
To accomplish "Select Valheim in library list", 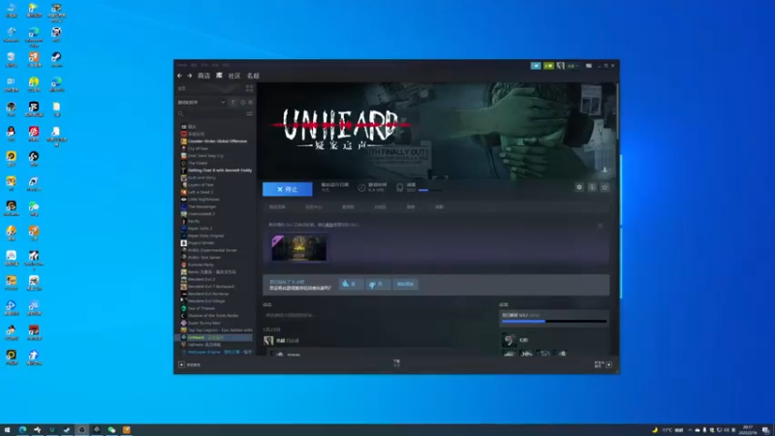I will (x=204, y=345).
